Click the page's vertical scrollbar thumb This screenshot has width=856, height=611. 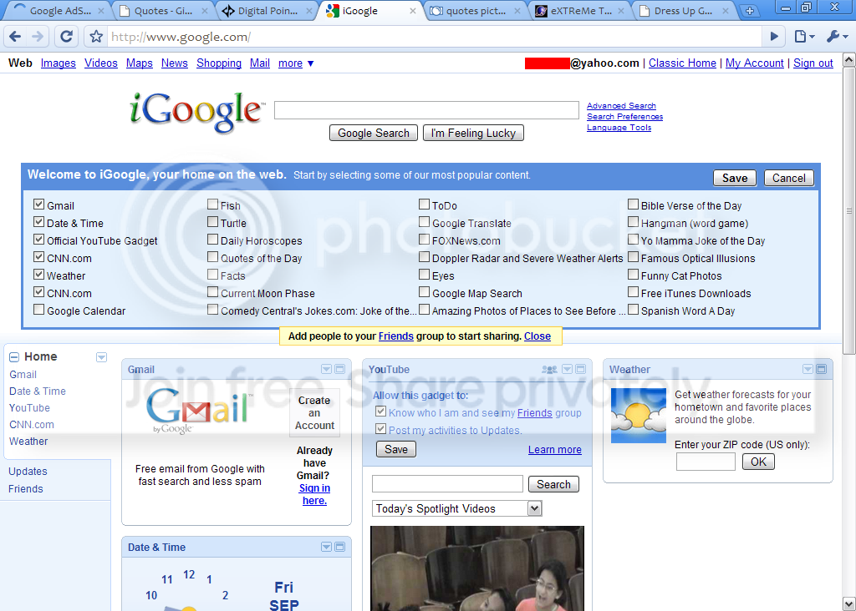click(x=849, y=210)
